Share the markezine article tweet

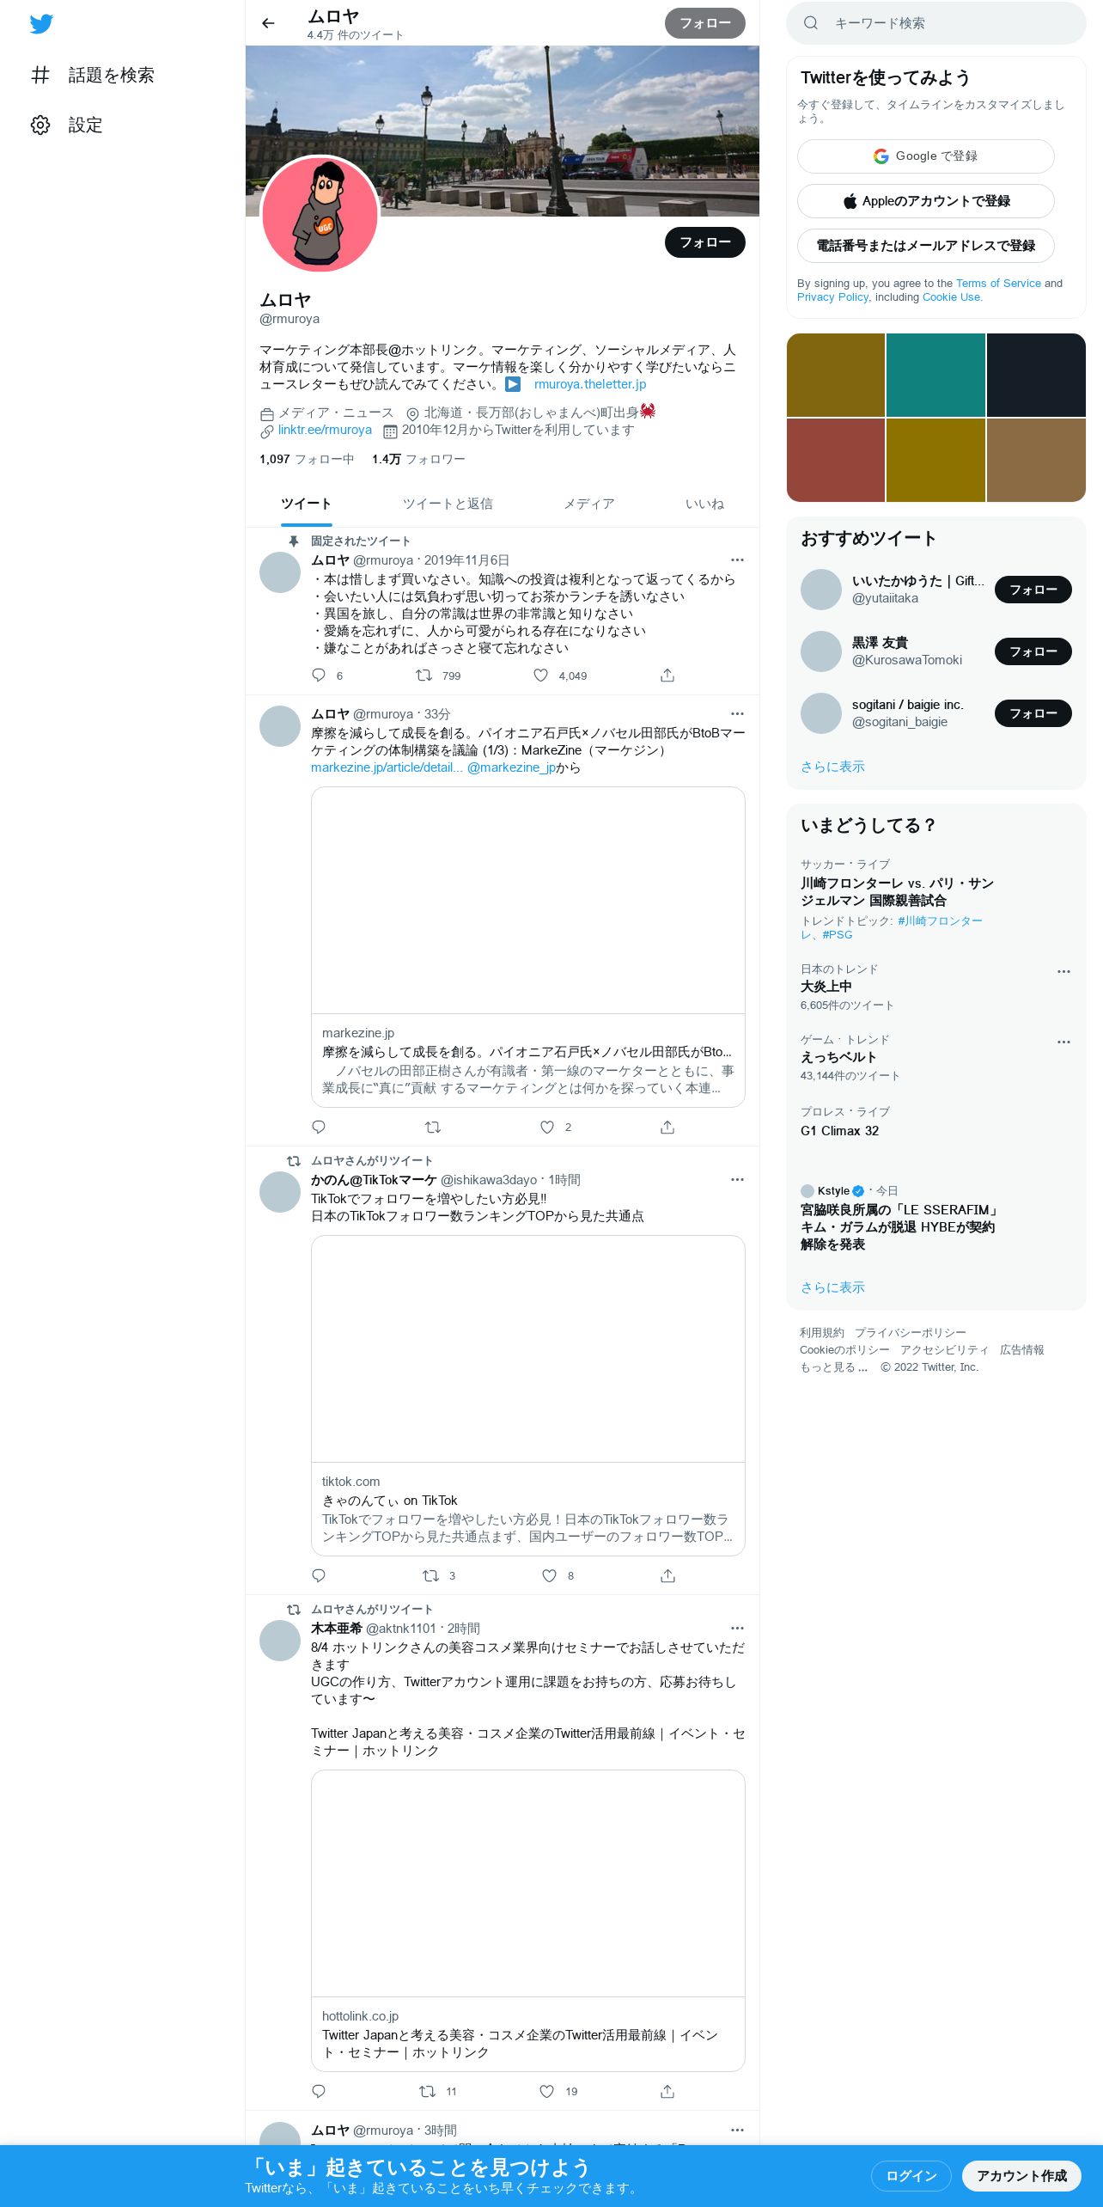point(667,1127)
